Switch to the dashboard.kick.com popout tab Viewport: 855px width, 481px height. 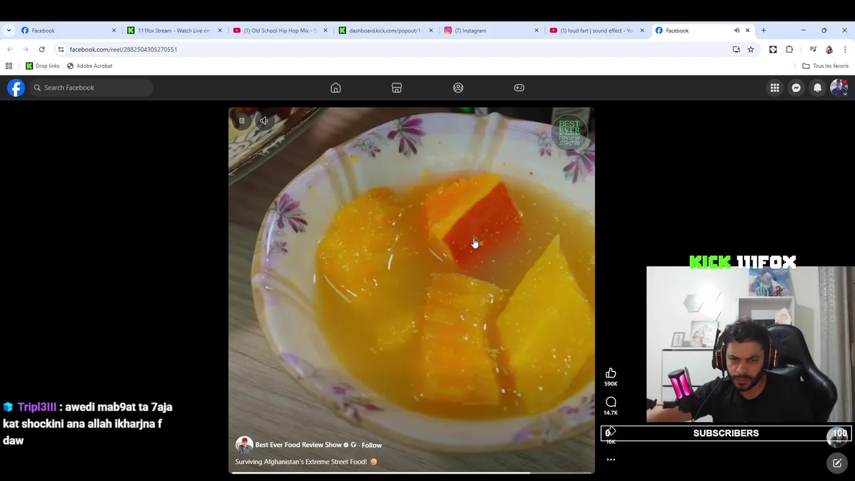point(385,30)
